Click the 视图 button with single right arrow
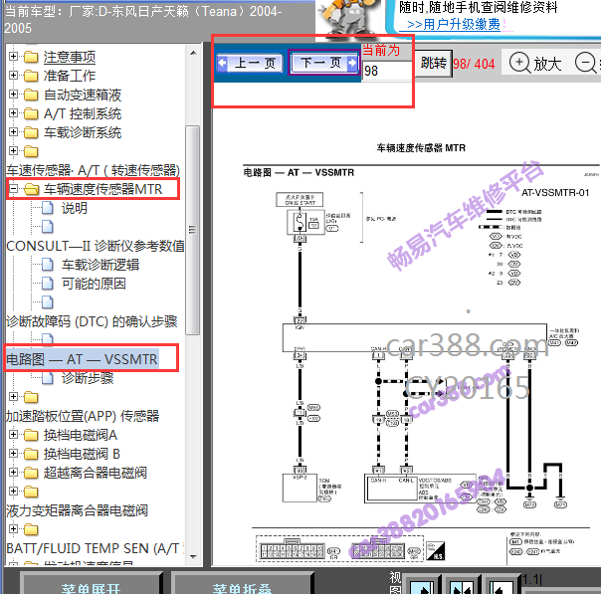The width and height of the screenshot is (601, 594). [422, 586]
